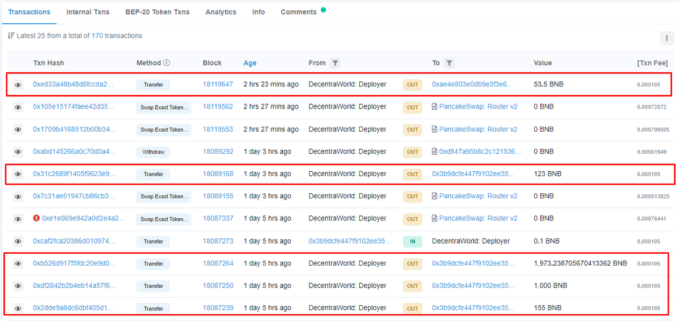Click contract icon beside 0xd847a95b8c2c121536 address
This screenshot has height=321, width=679.
pos(435,151)
